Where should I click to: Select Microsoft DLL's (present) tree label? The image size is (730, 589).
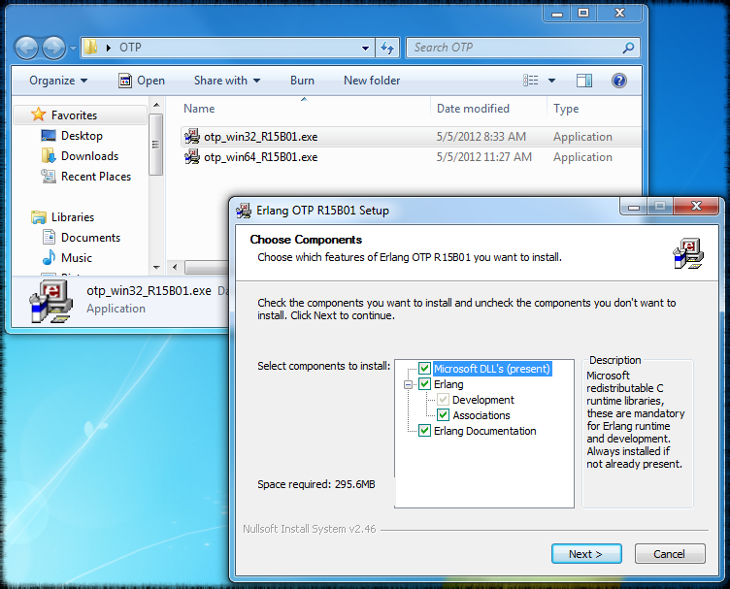tap(492, 369)
